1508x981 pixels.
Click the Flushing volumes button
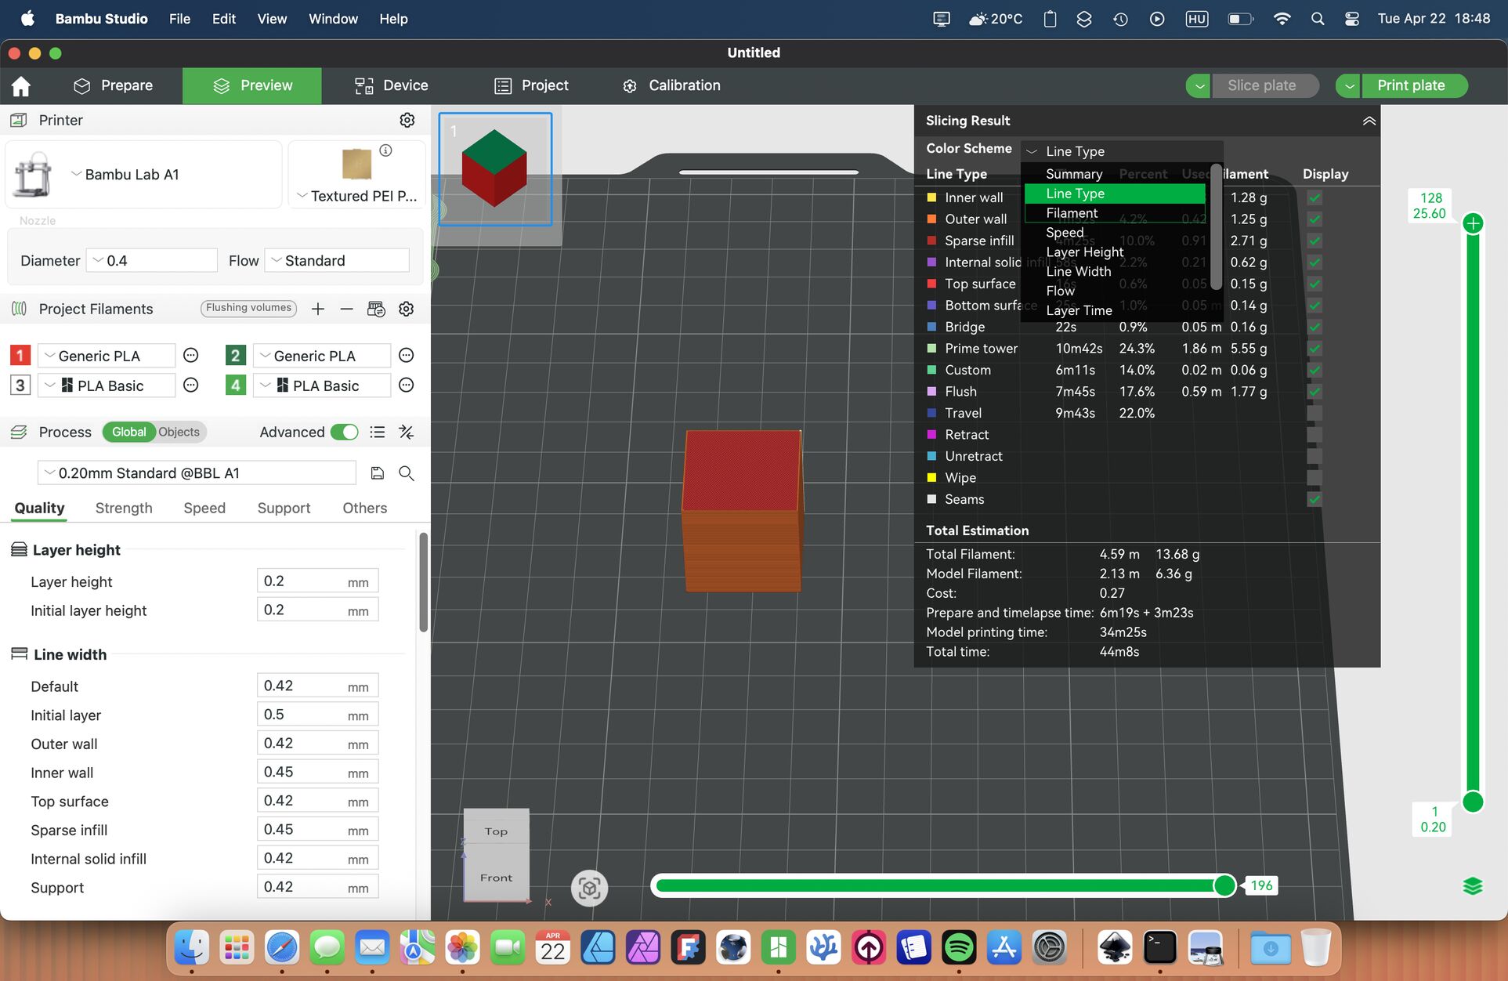249,308
